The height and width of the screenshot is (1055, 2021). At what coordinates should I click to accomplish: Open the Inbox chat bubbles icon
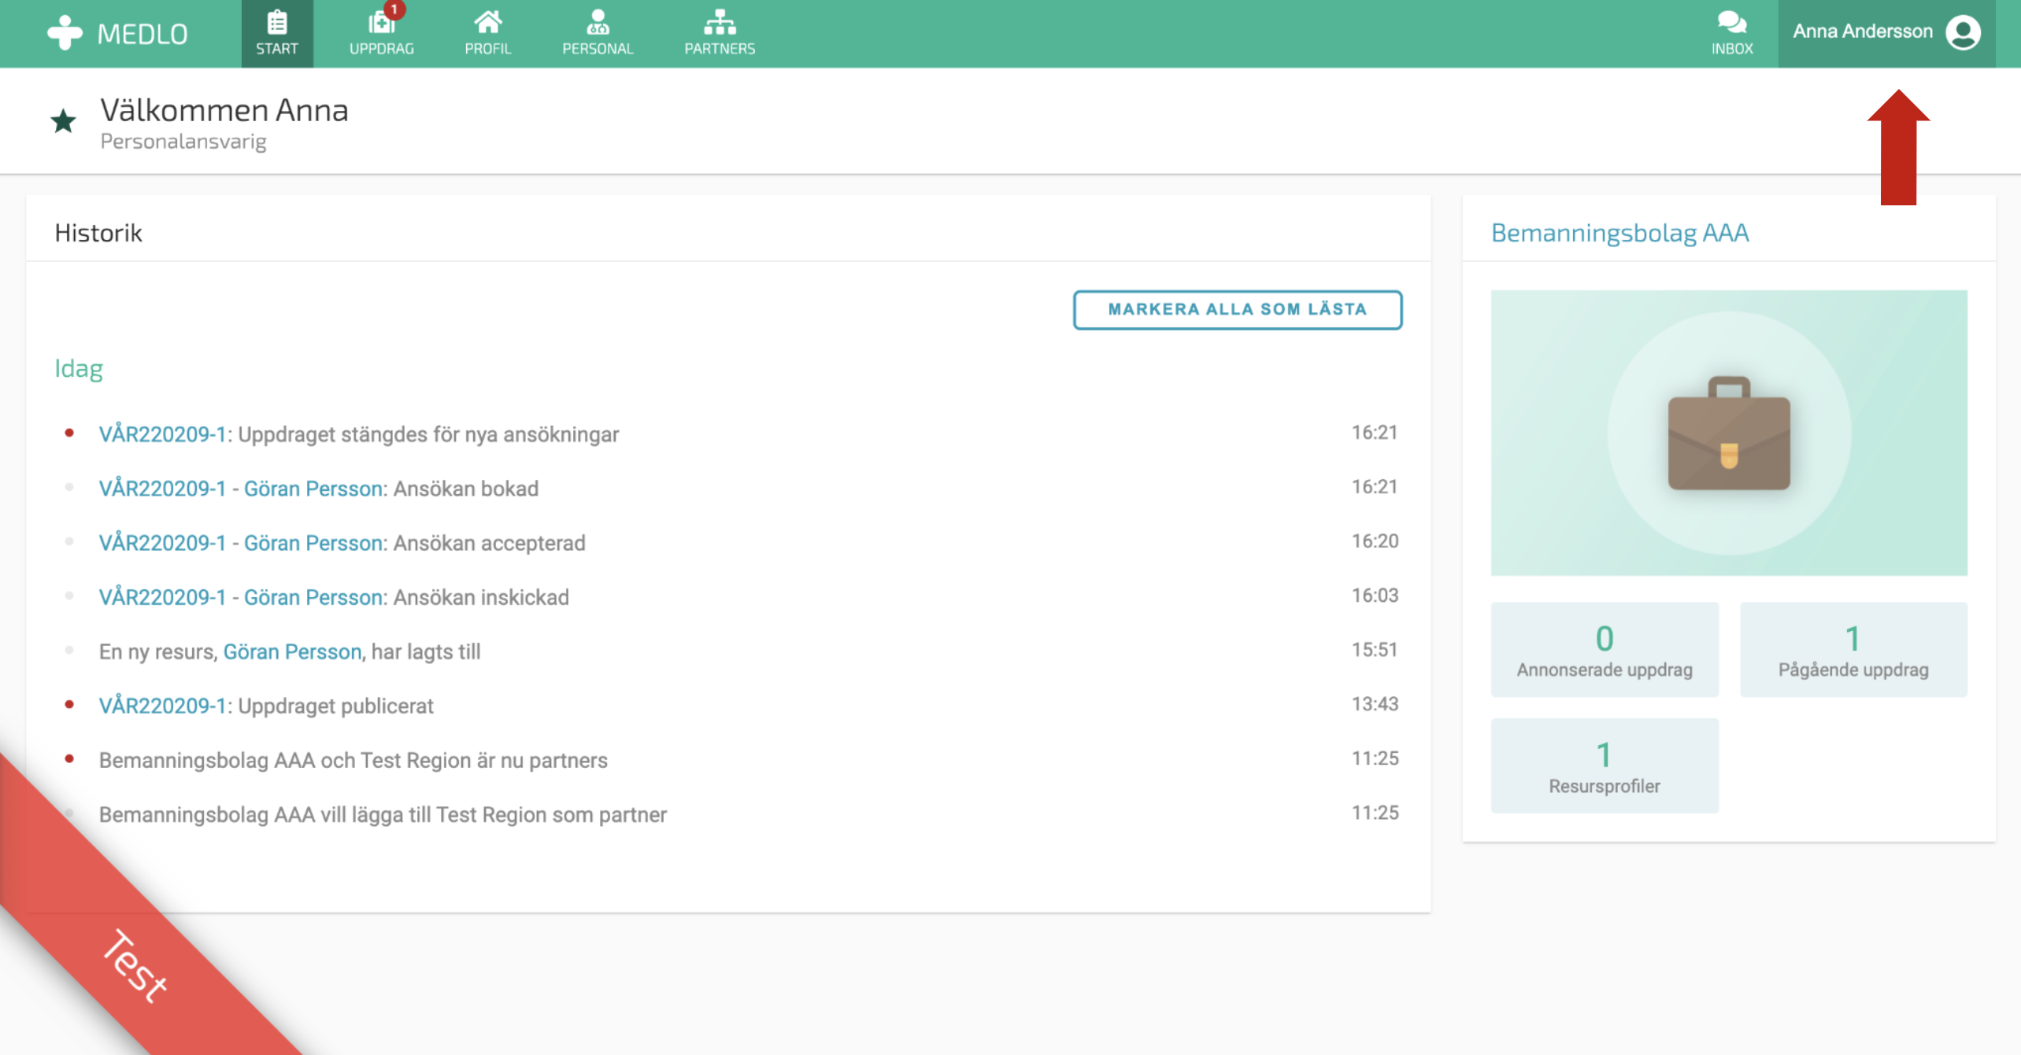click(1731, 22)
